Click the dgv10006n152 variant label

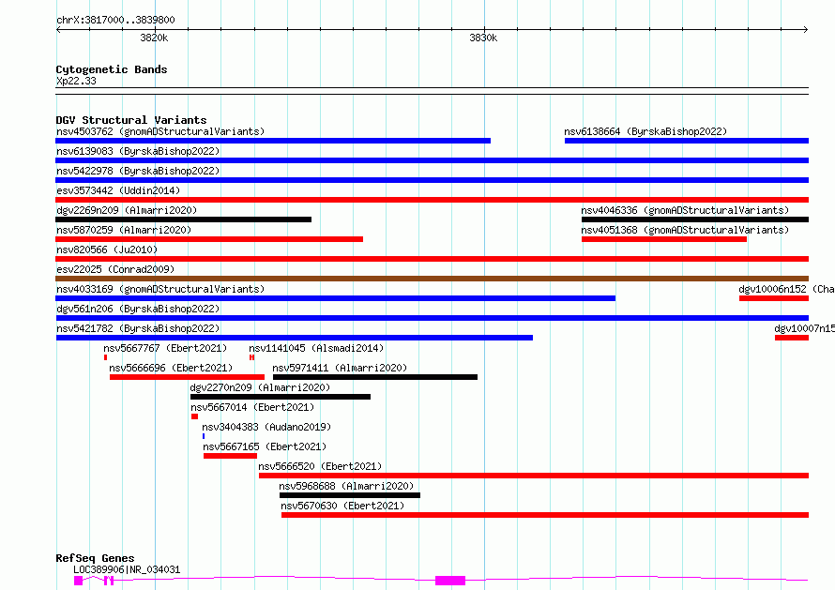coord(786,289)
